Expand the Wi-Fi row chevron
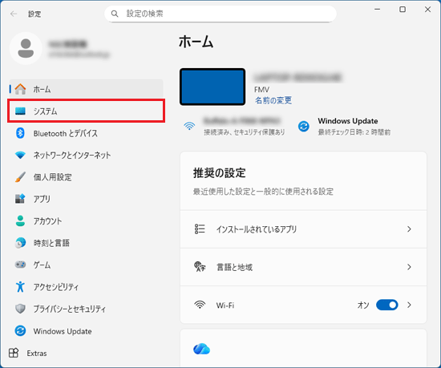 point(409,305)
